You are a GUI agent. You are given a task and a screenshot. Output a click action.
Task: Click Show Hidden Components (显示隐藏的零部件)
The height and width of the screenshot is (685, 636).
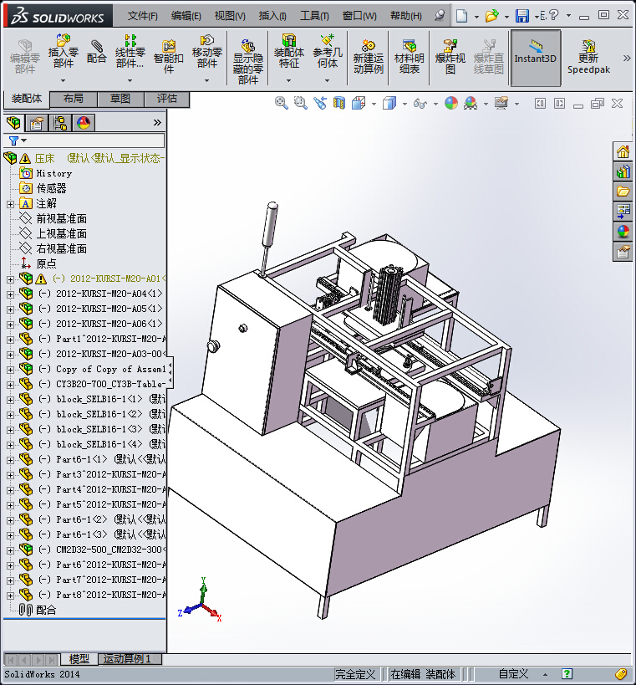coord(248,61)
